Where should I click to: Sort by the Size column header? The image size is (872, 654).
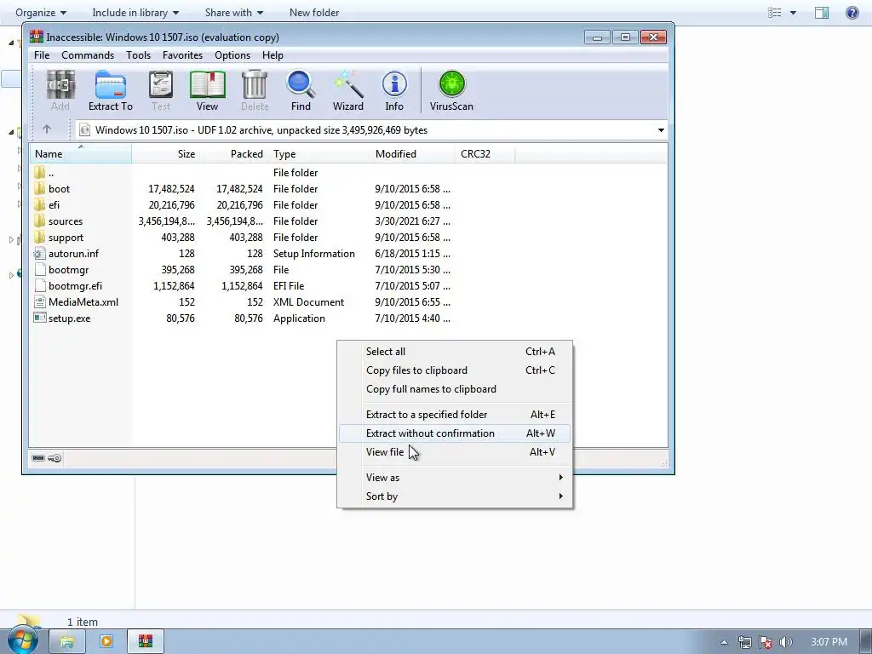[x=165, y=154]
